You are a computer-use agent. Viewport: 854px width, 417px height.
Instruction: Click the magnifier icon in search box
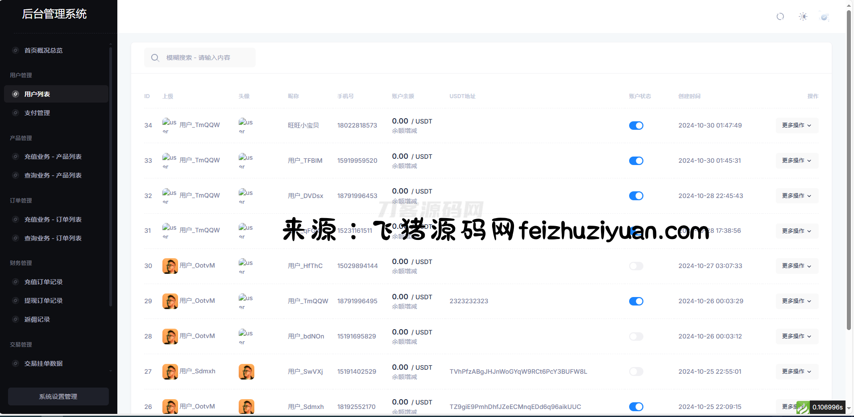tap(155, 58)
